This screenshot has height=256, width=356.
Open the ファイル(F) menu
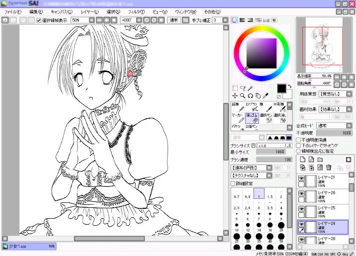pyautogui.click(x=13, y=12)
